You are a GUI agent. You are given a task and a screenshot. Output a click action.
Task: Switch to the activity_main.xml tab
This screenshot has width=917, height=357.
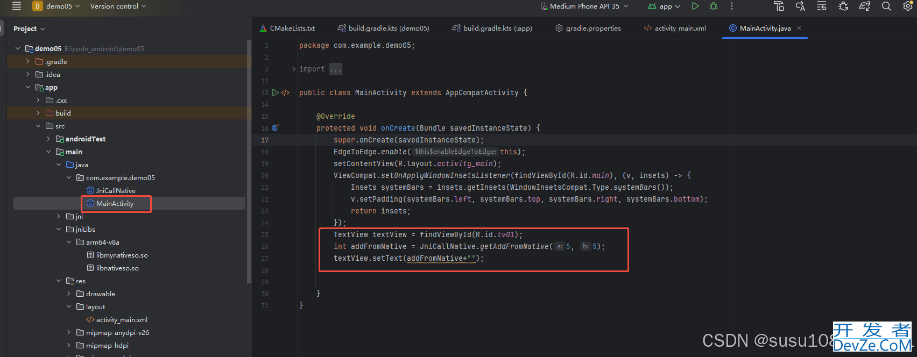point(675,28)
